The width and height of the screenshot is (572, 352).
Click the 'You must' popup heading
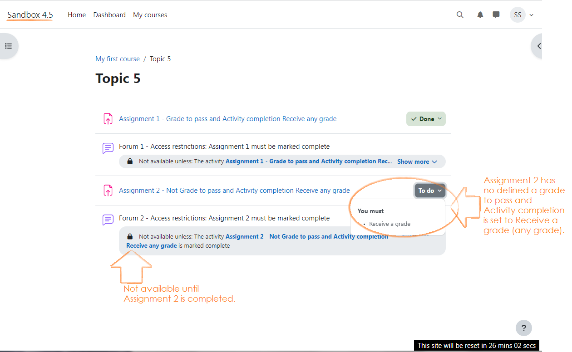click(370, 211)
